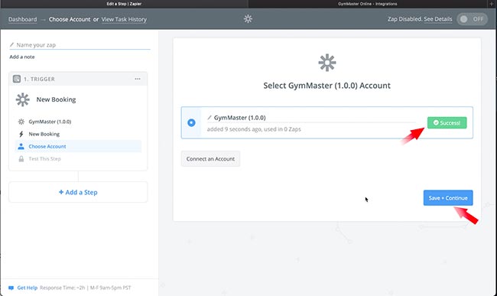Click the Choose Account person icon

[21, 146]
